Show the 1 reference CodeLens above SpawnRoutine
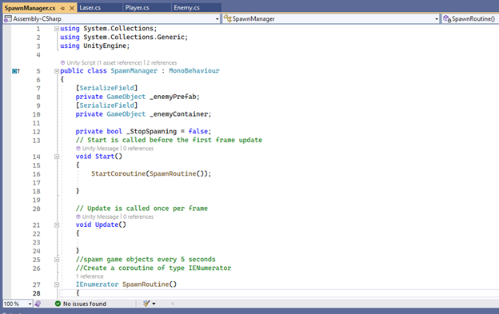Screen dimensions: 499x314 (x=90, y=276)
